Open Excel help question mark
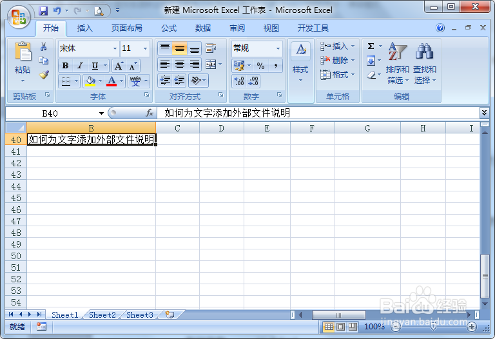This screenshot has width=495, height=339. coord(440,28)
